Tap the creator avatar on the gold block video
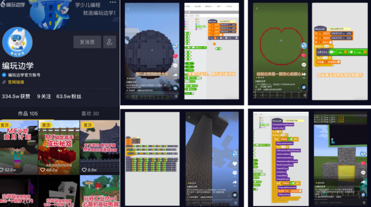Image resolution: width=371 pixels, height=207 pixels. tap(363, 154)
